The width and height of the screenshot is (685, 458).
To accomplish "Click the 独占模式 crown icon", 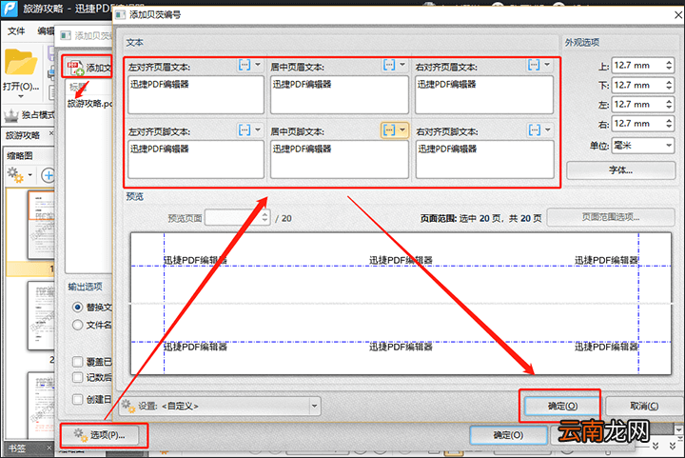I will pos(10,116).
